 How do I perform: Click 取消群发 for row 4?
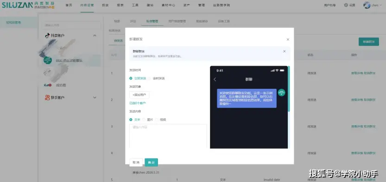click(370, 153)
